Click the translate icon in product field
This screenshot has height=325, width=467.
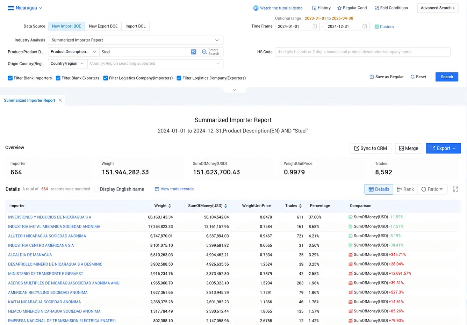tap(194, 52)
